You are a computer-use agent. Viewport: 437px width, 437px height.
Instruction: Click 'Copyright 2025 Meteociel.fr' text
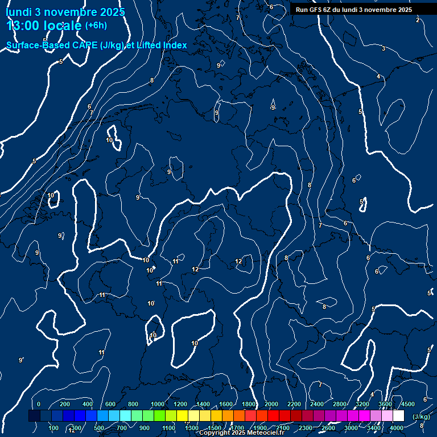pyautogui.click(x=242, y=432)
